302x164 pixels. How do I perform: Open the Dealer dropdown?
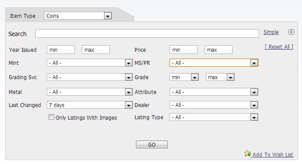click(x=214, y=105)
